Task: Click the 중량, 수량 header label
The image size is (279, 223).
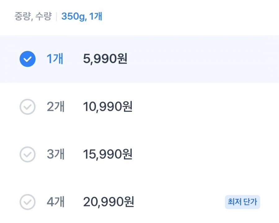Action: (x=33, y=16)
